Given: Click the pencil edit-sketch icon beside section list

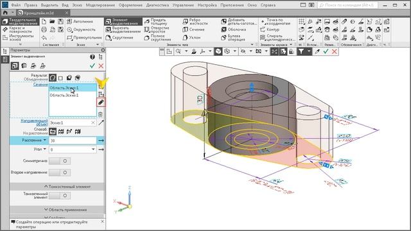Looking at the screenshot, I should click(101, 102).
